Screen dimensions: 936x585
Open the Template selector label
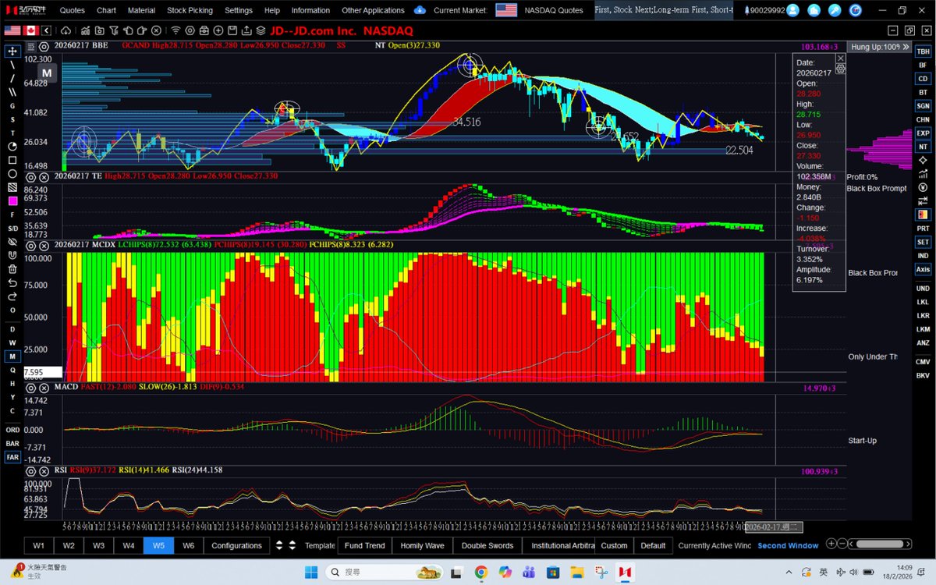pyautogui.click(x=320, y=545)
